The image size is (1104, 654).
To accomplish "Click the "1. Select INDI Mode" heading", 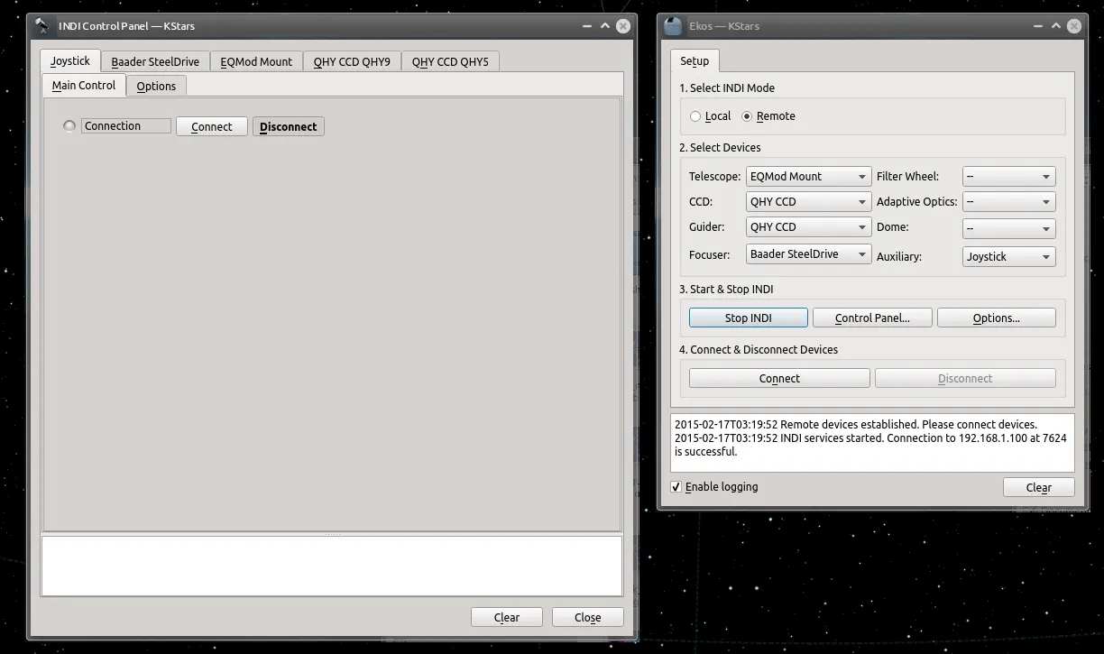I will (727, 88).
